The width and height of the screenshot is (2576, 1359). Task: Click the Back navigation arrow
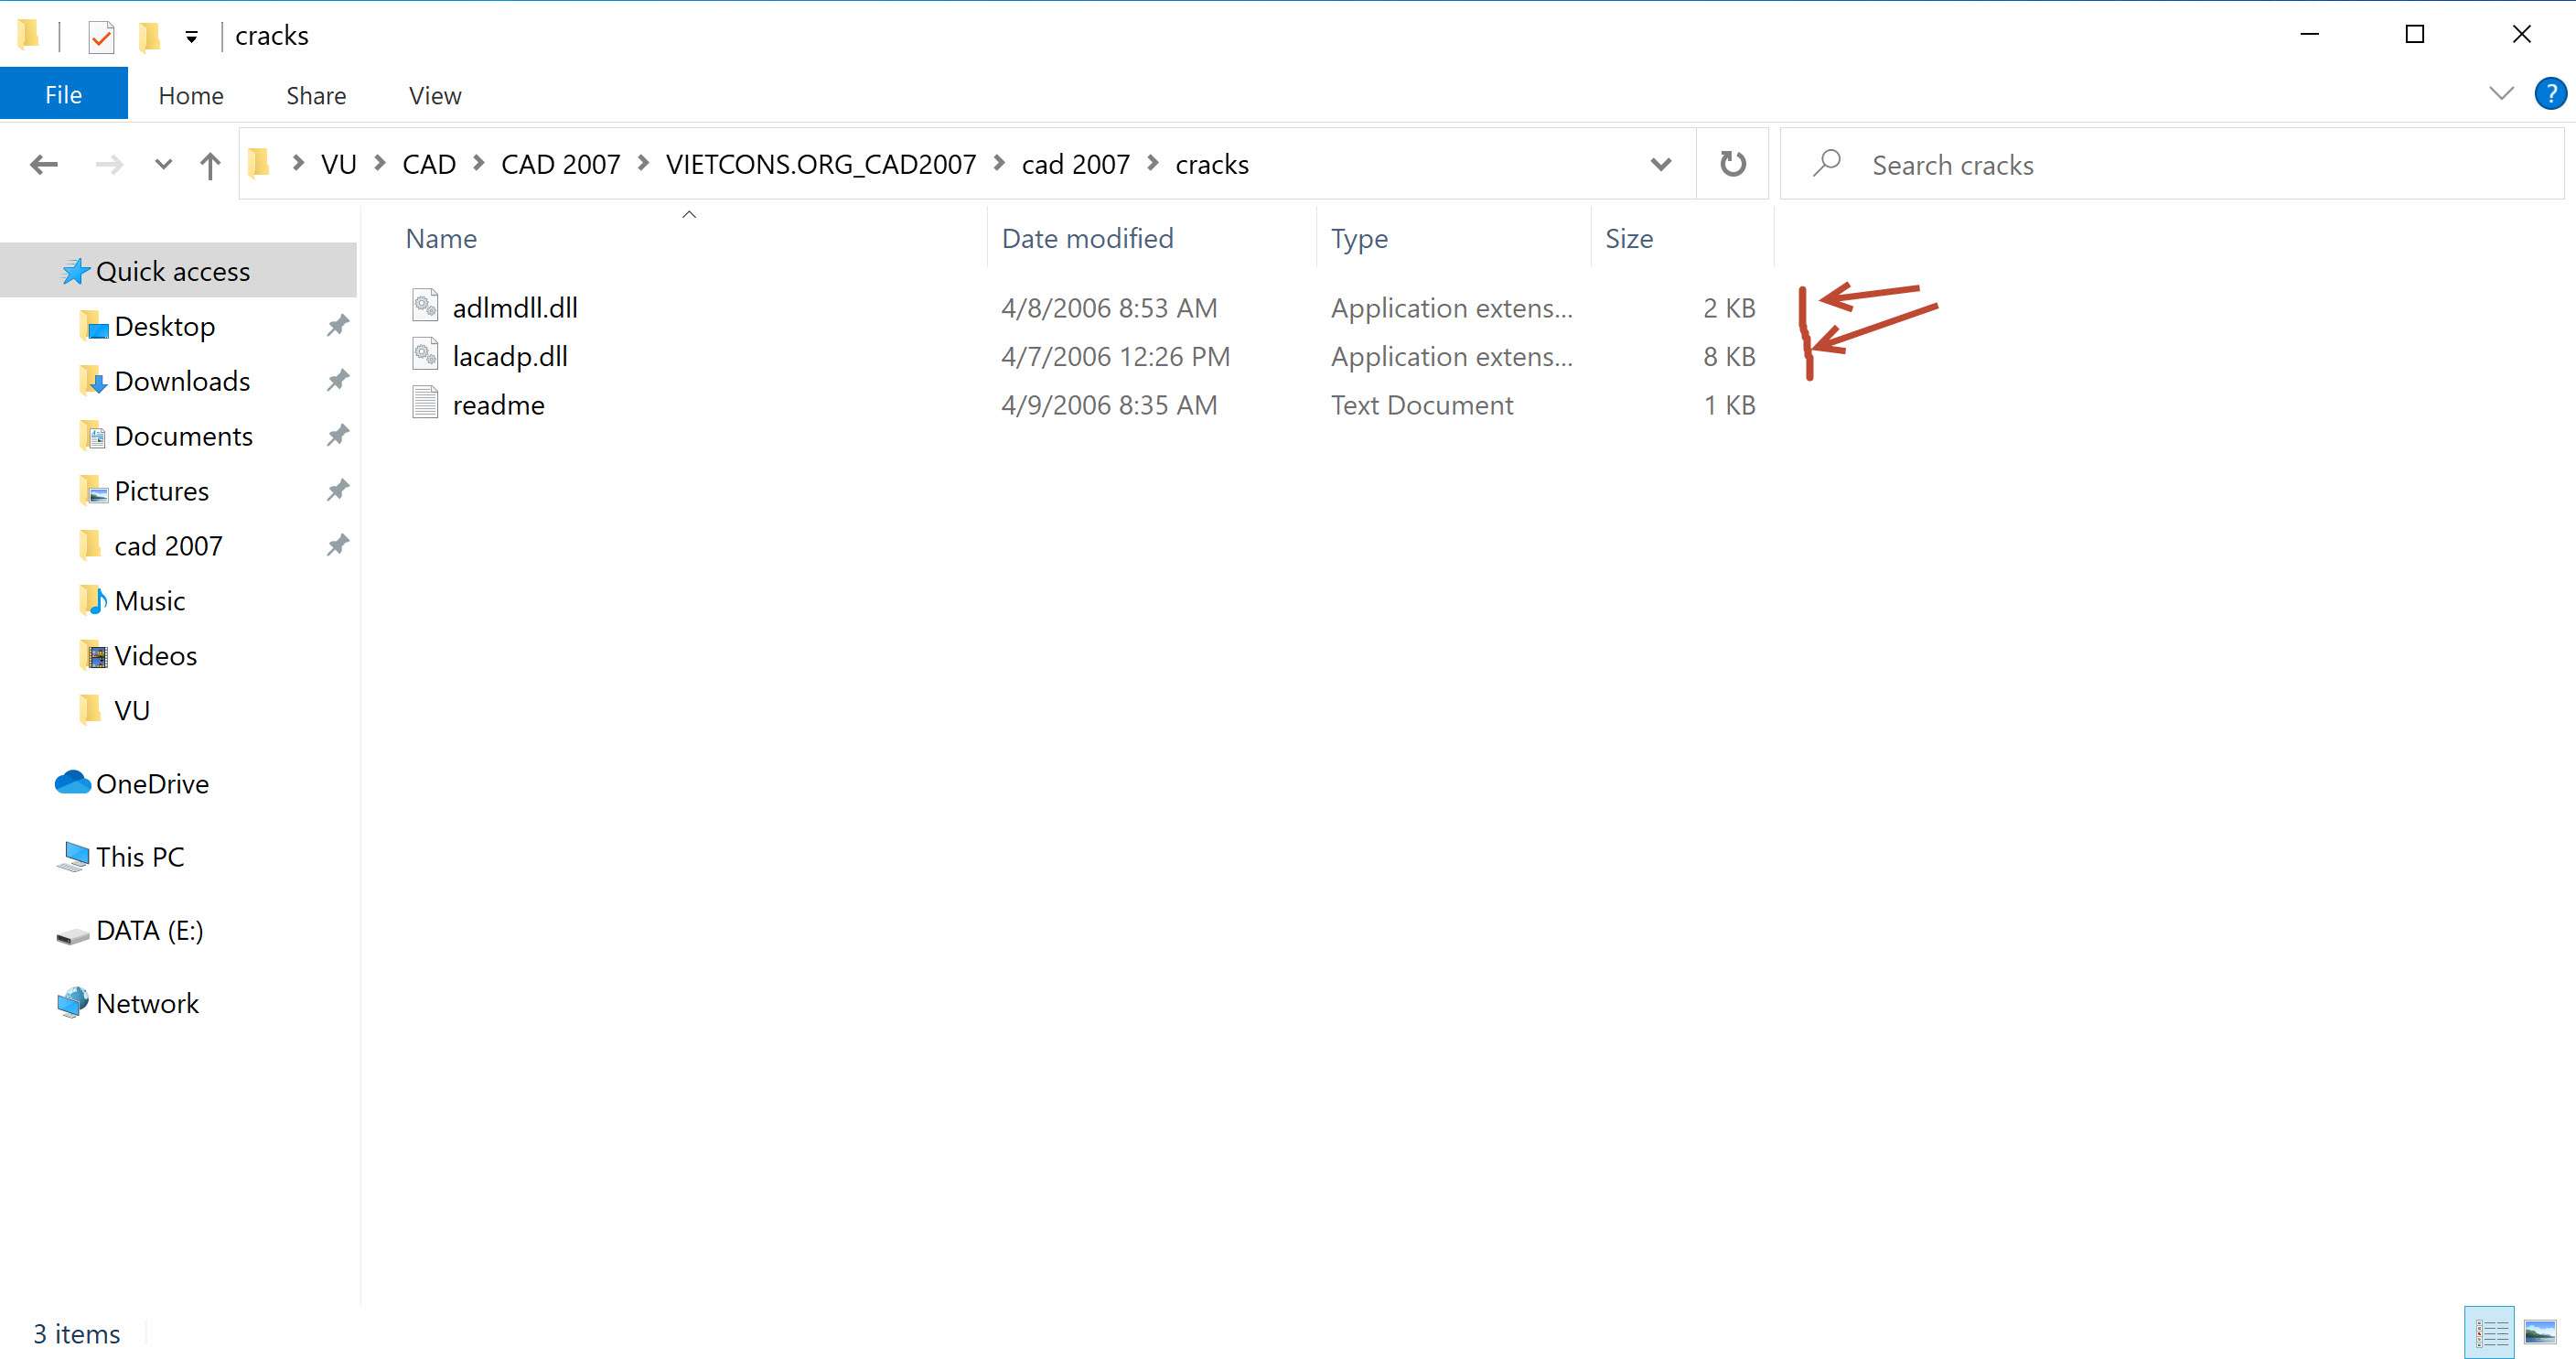pyautogui.click(x=44, y=164)
